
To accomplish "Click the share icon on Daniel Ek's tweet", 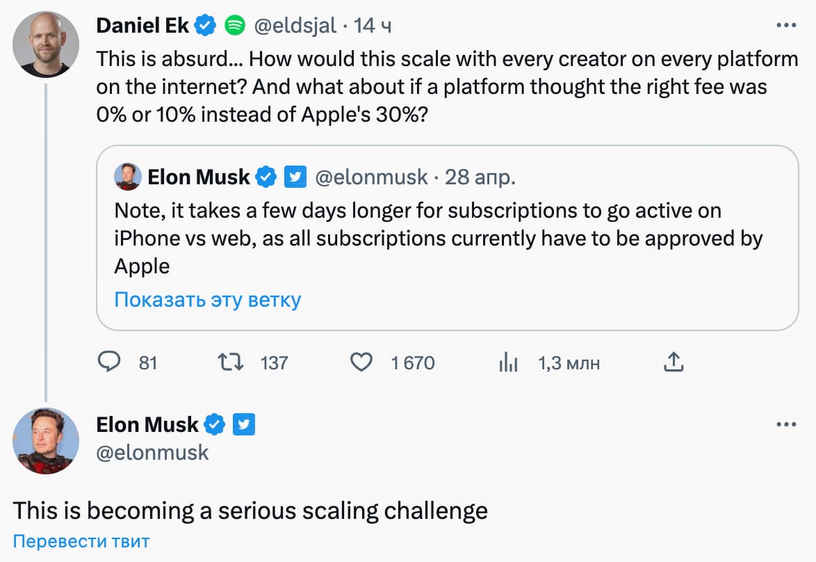I will point(674,362).
